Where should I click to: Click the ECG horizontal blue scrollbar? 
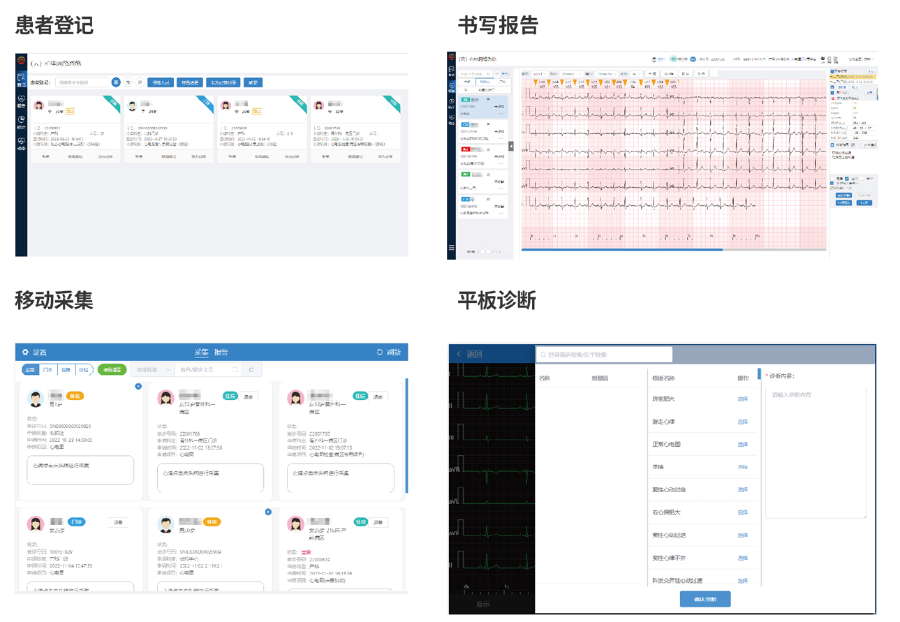tap(621, 249)
